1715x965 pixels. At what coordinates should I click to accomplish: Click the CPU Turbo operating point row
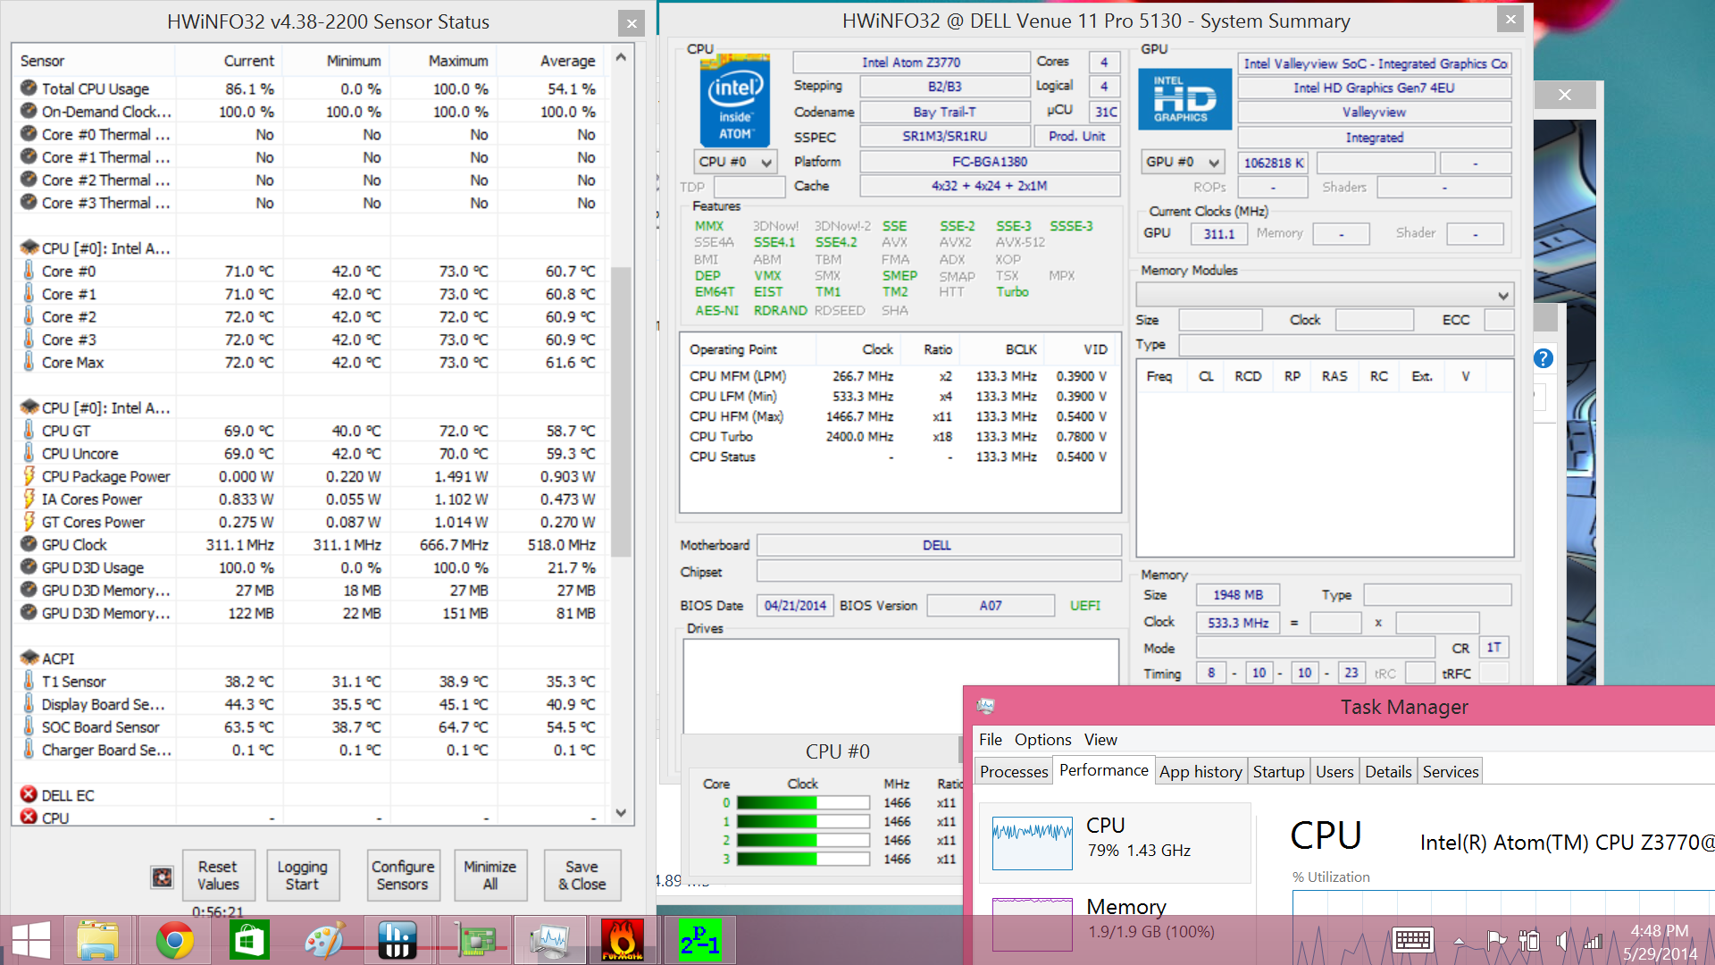click(x=899, y=436)
